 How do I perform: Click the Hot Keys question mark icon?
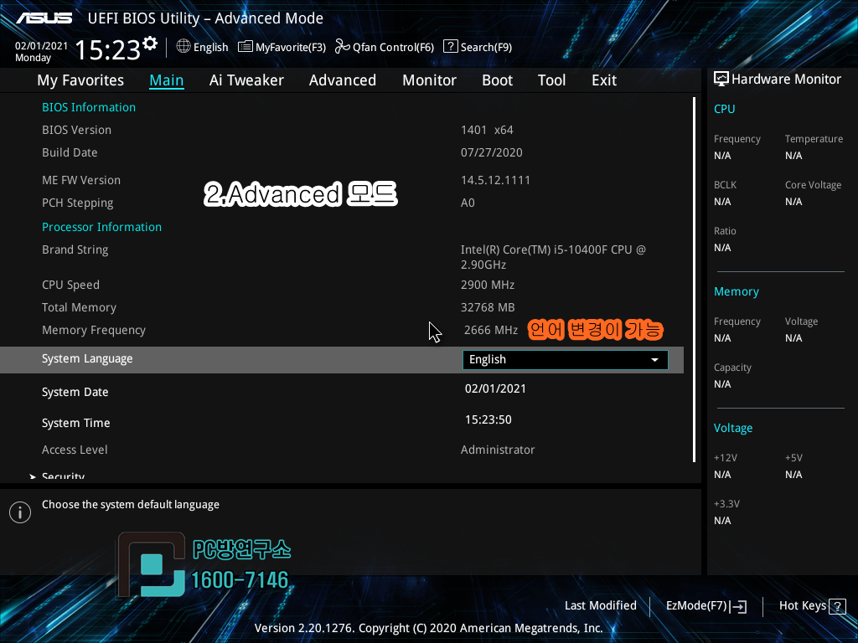pos(837,606)
